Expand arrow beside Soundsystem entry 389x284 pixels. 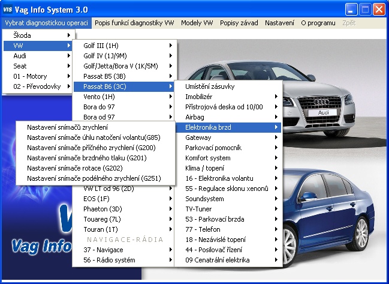click(276, 198)
